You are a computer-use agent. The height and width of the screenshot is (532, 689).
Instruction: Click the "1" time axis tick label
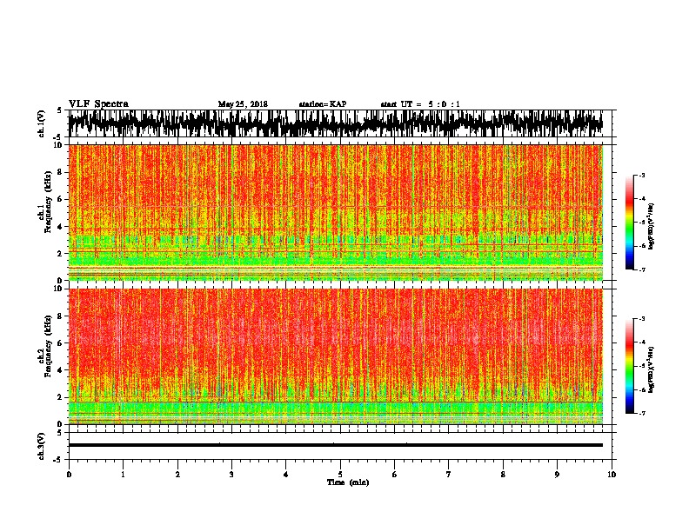[x=123, y=475]
